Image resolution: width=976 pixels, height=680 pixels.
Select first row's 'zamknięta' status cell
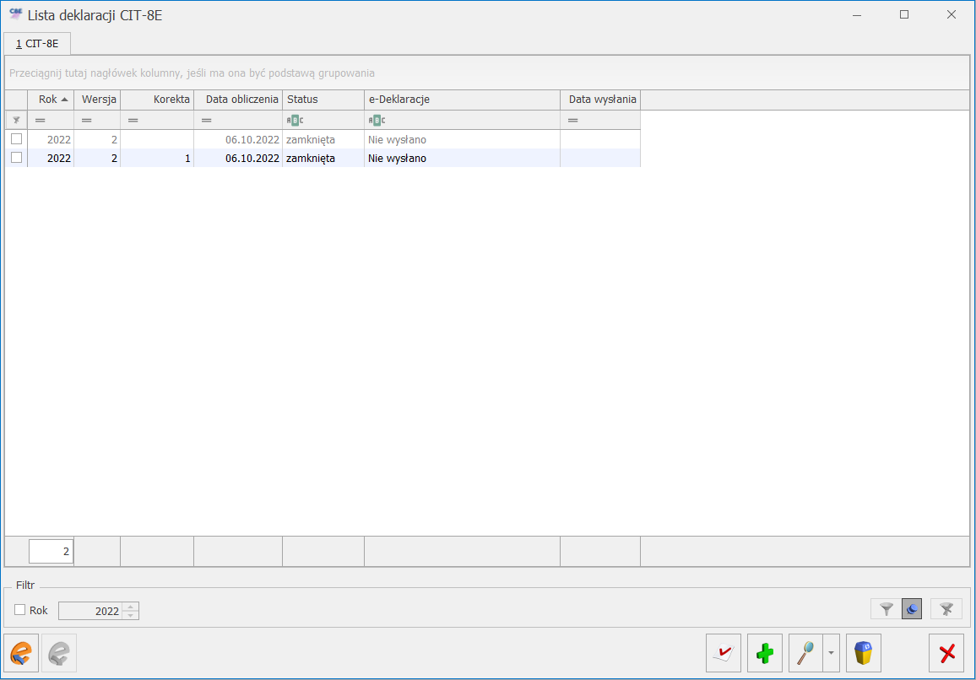(x=323, y=139)
